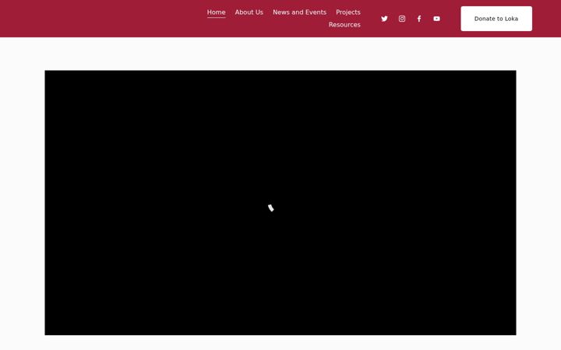The height and width of the screenshot is (350, 561).
Task: Open the About Us page
Action: click(249, 12)
